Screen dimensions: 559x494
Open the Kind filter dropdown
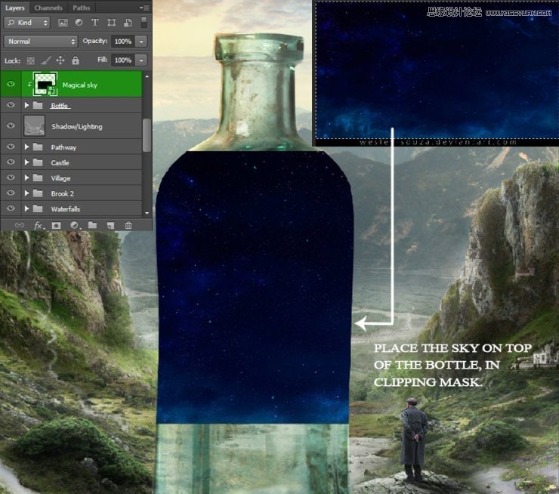(x=26, y=23)
